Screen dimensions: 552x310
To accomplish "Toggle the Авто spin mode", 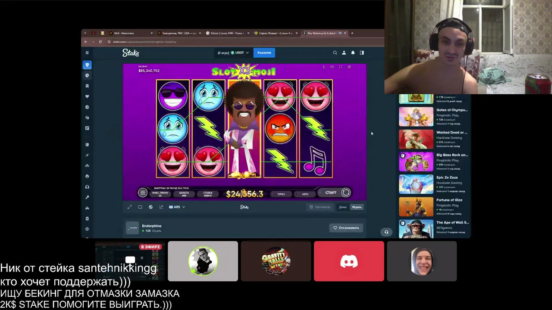I will (305, 194).
